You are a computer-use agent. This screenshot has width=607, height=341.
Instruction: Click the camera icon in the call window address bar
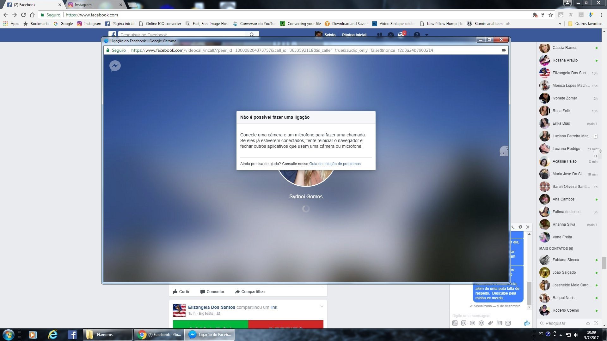(x=504, y=50)
